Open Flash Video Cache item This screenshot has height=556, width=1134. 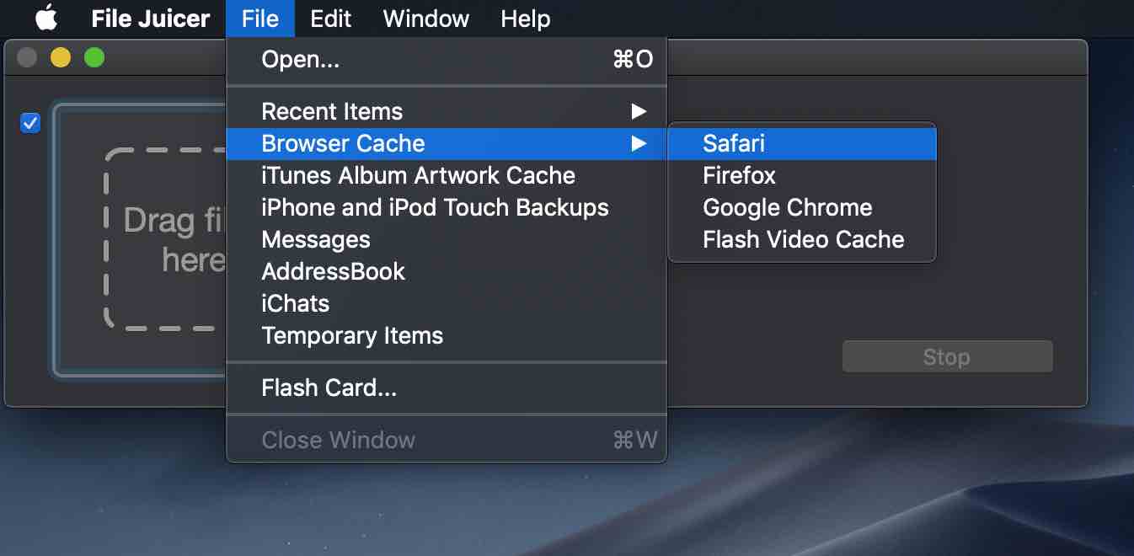click(x=803, y=239)
